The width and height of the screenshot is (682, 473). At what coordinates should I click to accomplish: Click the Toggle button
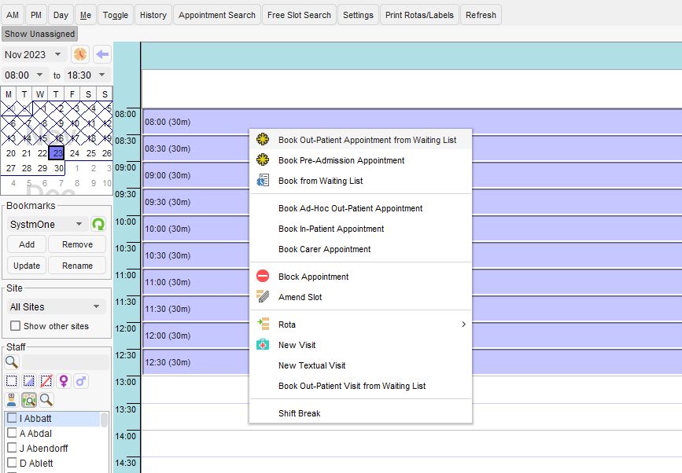tap(116, 15)
